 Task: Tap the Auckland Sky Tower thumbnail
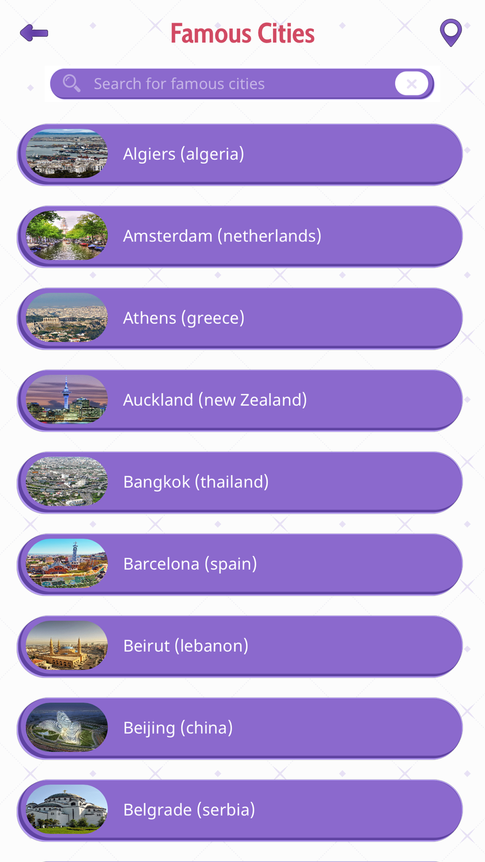67,399
